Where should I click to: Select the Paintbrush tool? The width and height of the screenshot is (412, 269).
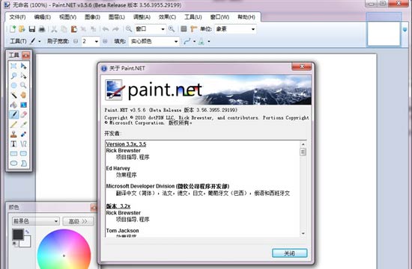point(13,114)
